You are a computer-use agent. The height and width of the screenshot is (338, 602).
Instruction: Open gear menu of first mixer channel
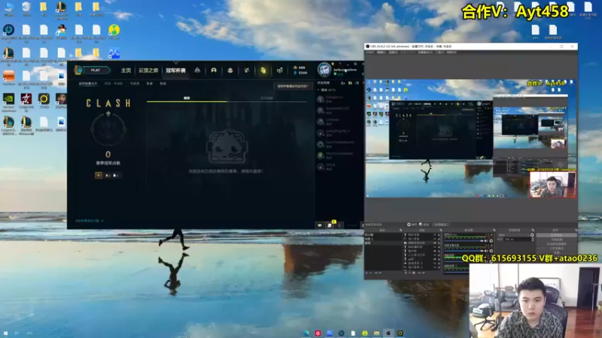pos(491,240)
